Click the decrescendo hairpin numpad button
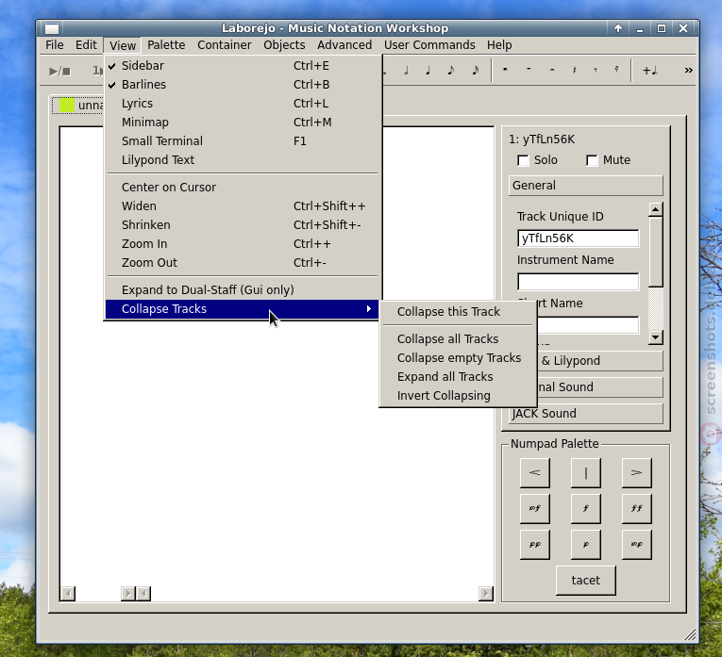Viewport: 722px width, 657px height. [637, 472]
